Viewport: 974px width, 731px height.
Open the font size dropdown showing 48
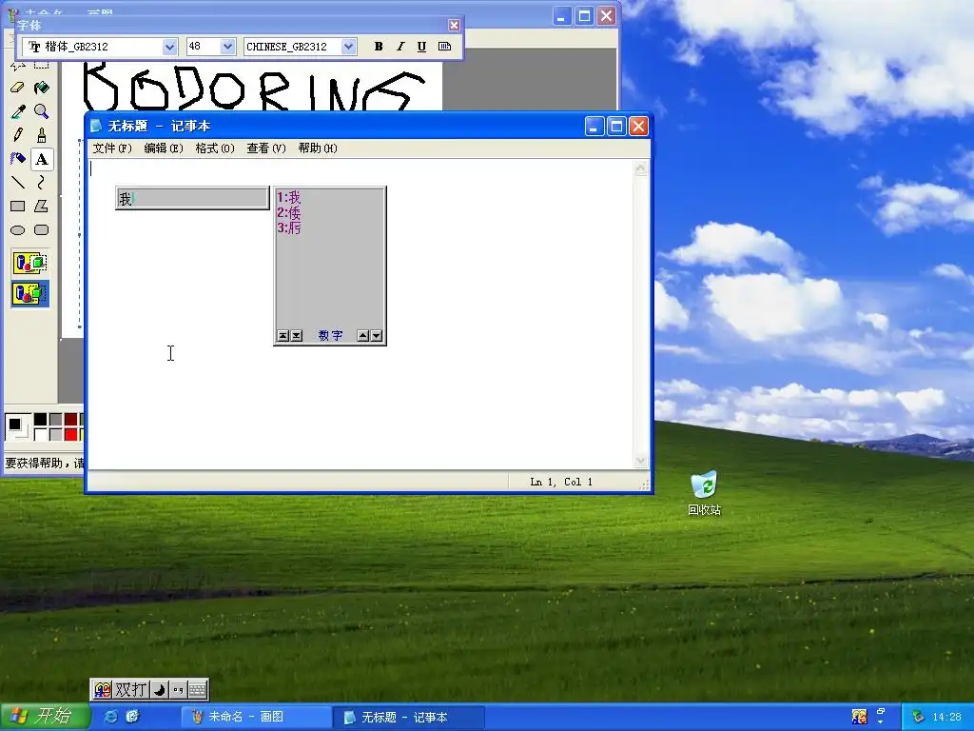tap(228, 47)
